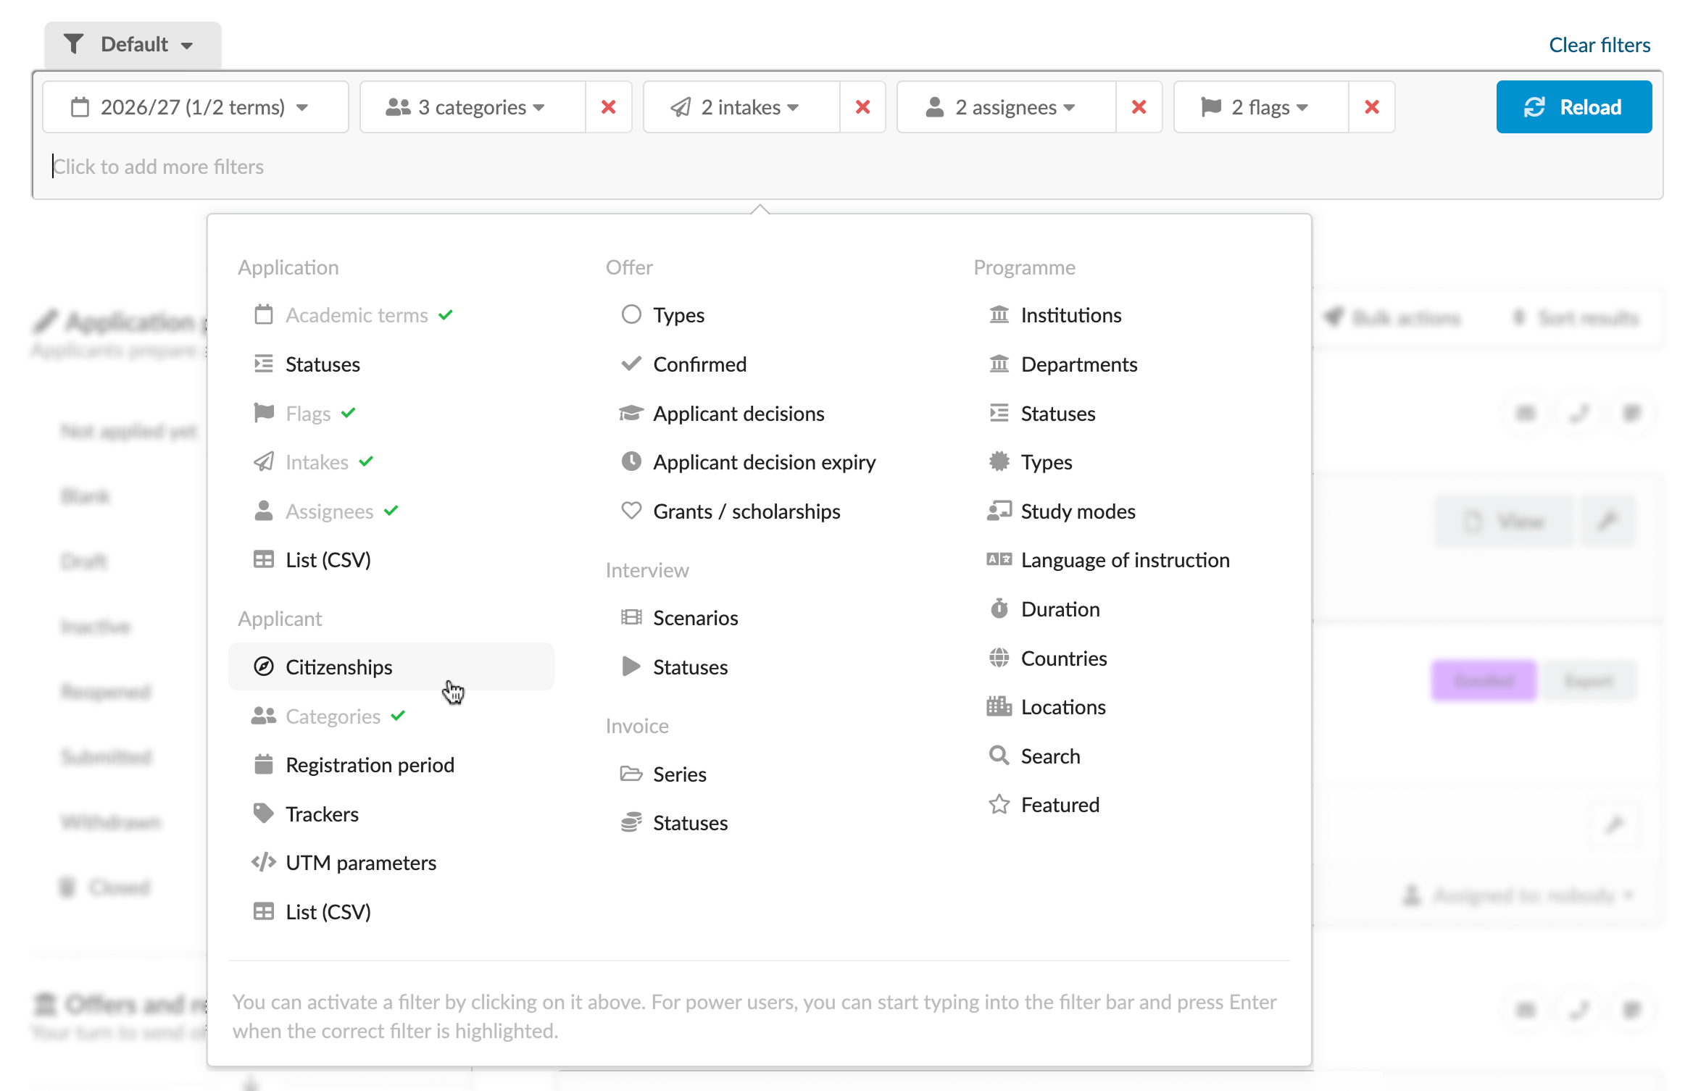Click the Offer Types circle icon

click(631, 314)
